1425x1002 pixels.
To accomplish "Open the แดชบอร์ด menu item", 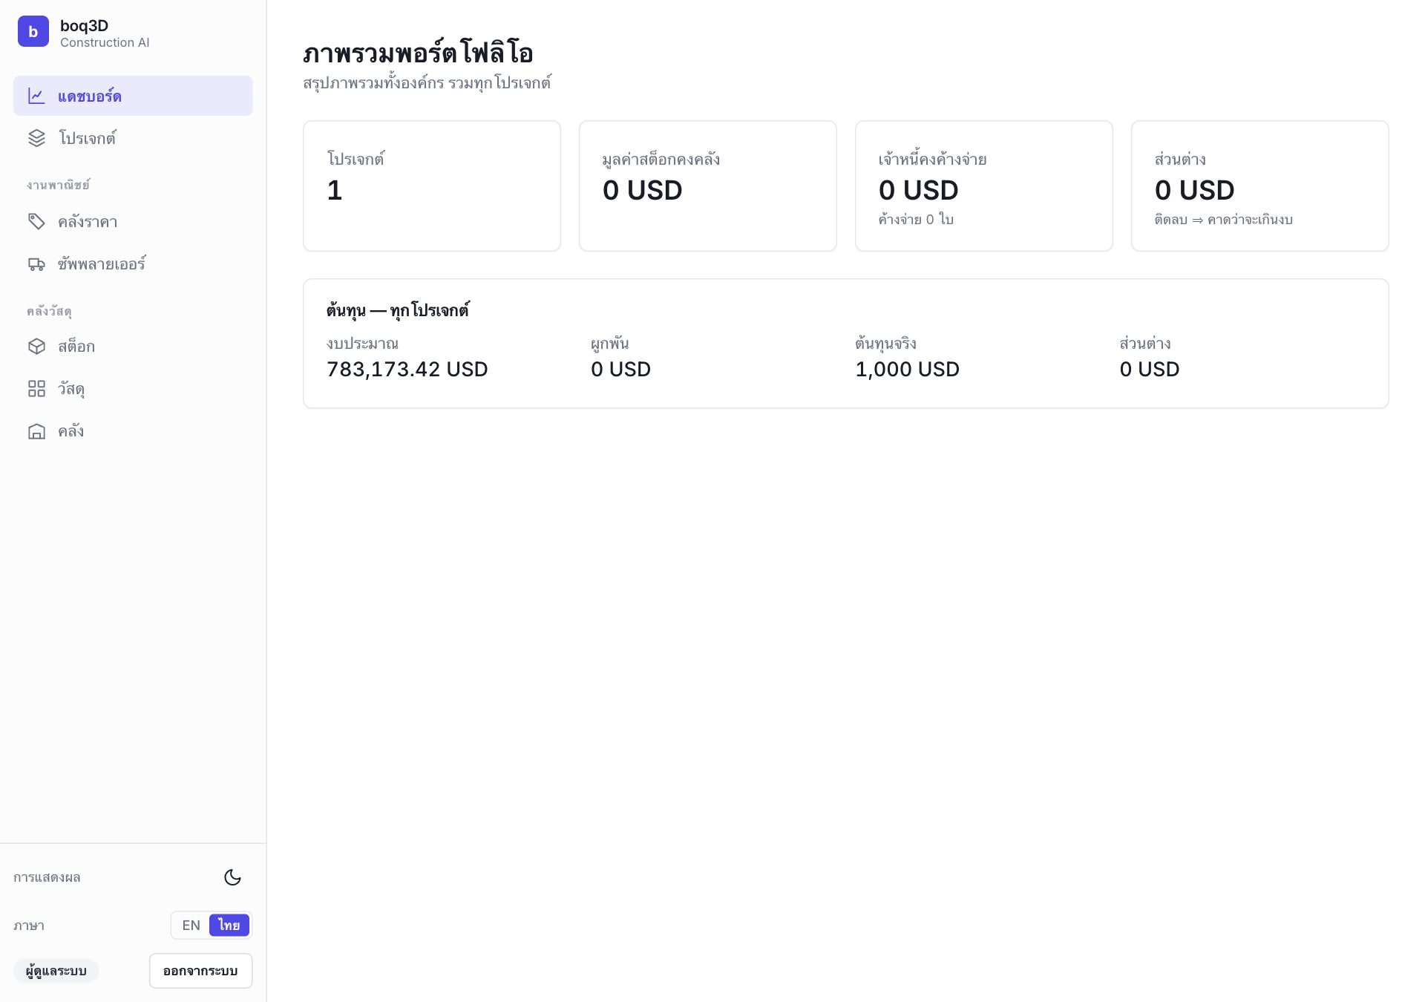I will 133,96.
